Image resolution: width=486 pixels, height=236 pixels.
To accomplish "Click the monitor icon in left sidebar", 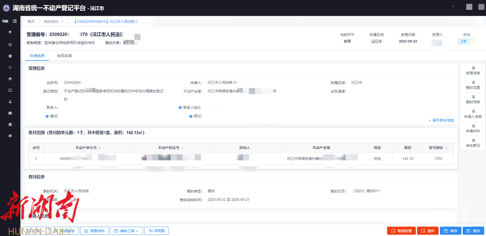I will pos(10,90).
